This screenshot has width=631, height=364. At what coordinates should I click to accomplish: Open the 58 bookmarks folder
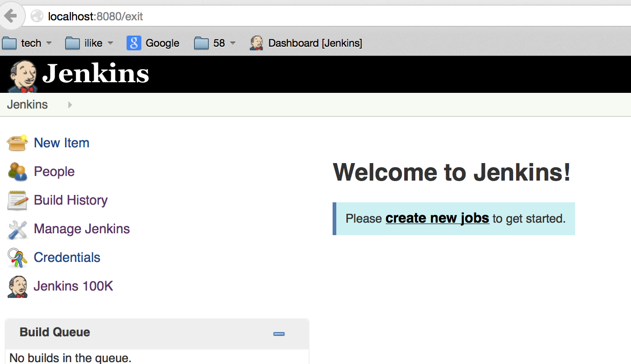click(x=215, y=43)
